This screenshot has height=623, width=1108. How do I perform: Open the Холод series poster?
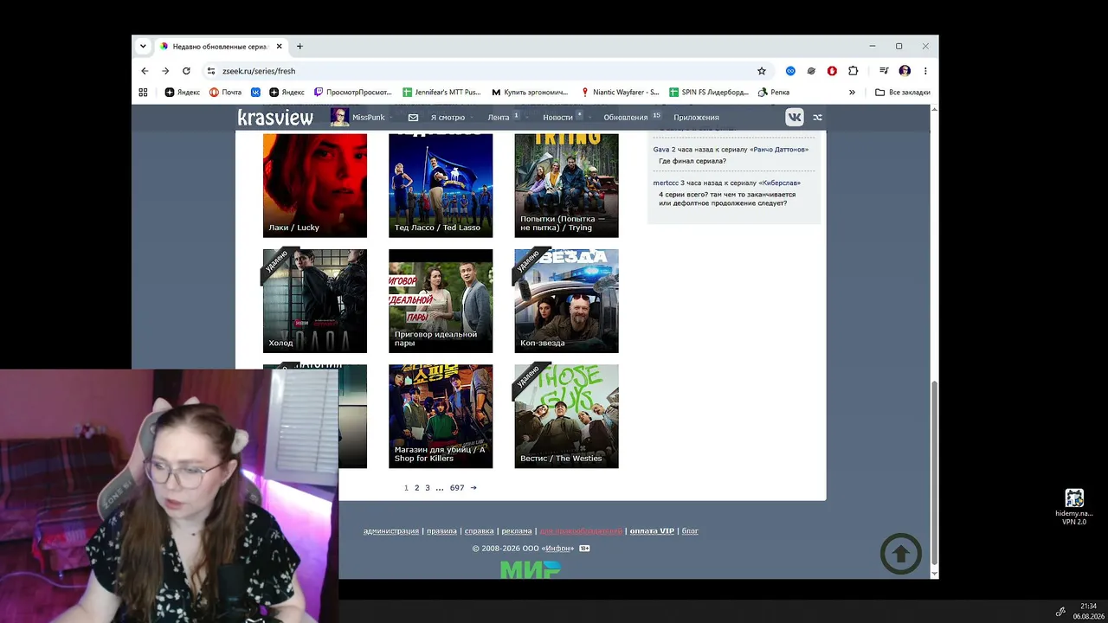(x=315, y=301)
